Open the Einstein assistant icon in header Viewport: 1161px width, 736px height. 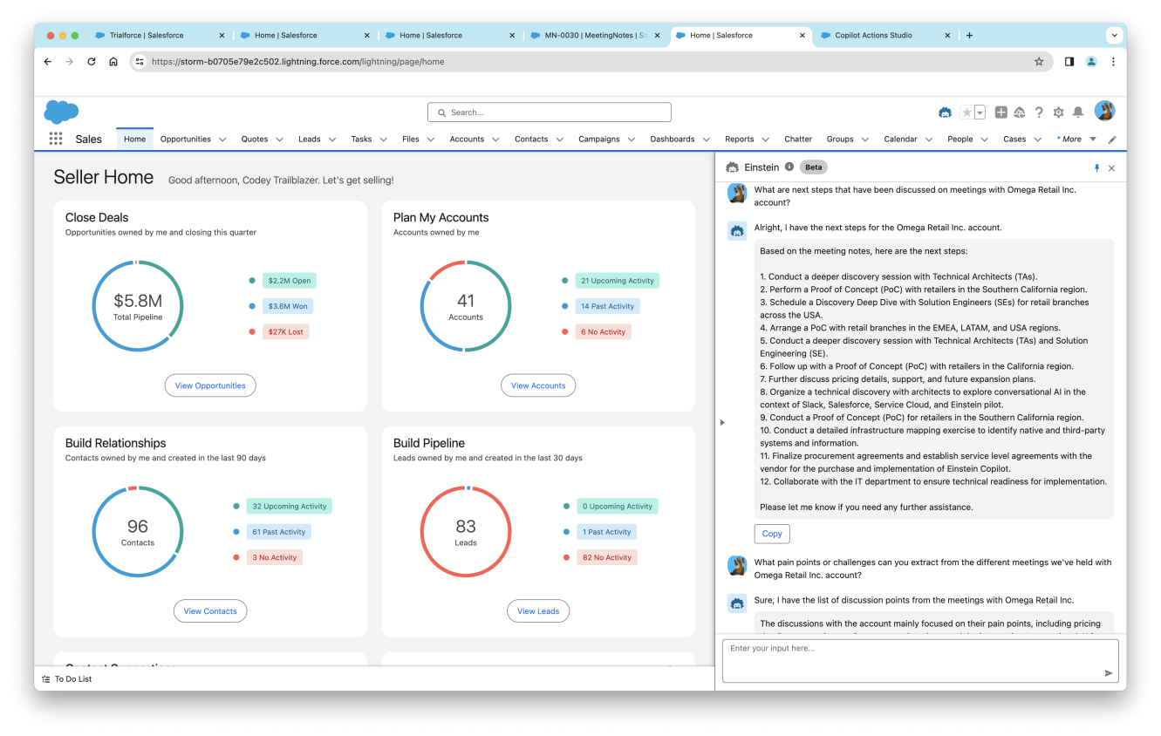coord(945,112)
